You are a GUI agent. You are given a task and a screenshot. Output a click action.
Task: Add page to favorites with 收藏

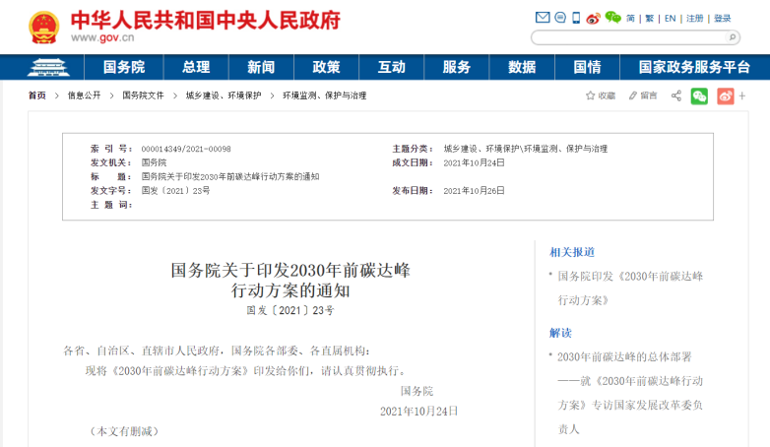coord(601,96)
